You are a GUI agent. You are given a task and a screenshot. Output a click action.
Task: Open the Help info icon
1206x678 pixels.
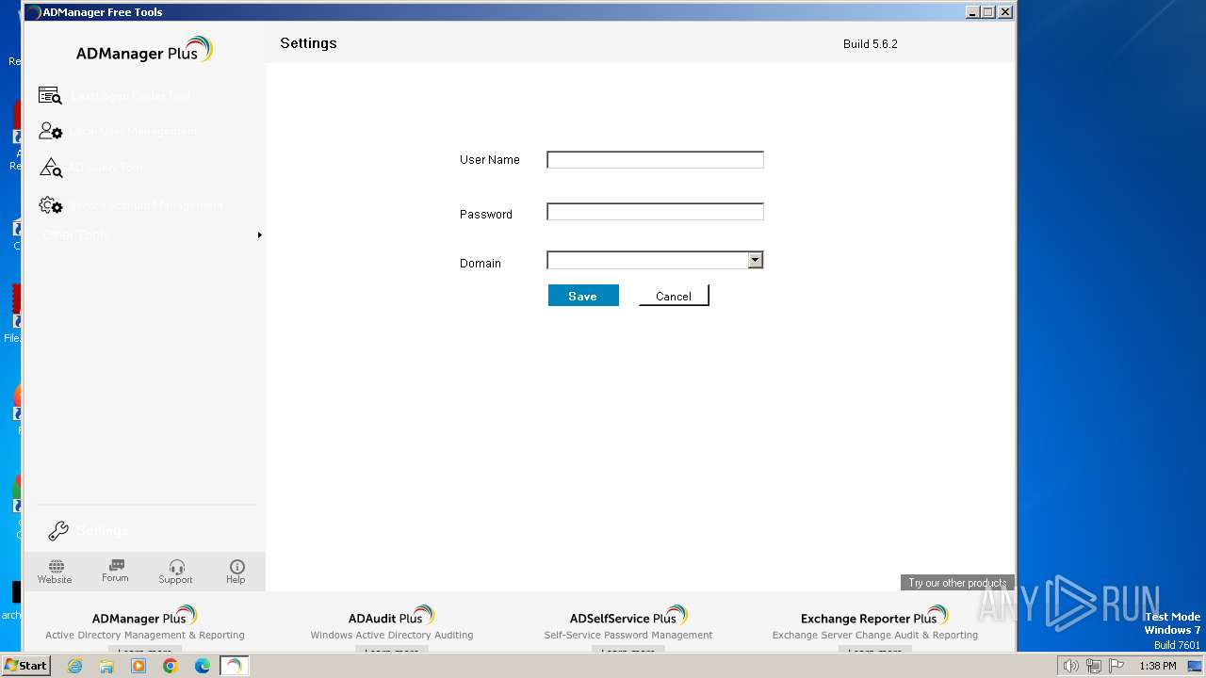pos(236,566)
